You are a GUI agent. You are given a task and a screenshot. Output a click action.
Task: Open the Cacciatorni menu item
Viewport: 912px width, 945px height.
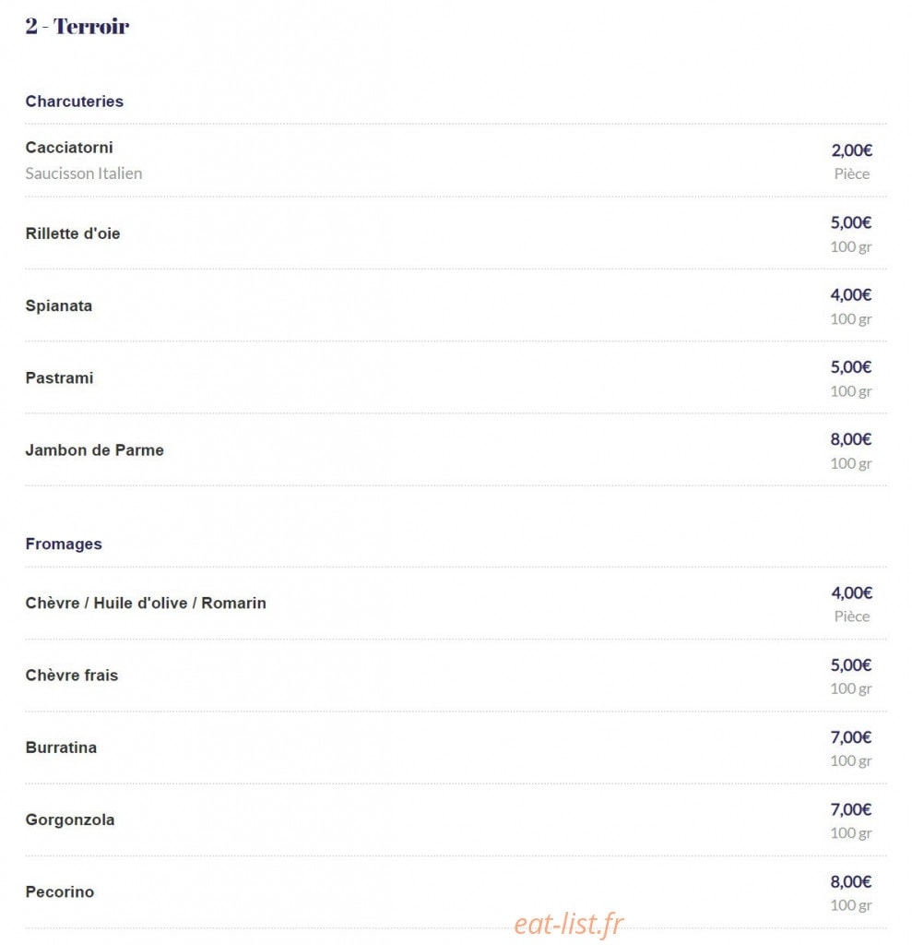click(x=68, y=148)
